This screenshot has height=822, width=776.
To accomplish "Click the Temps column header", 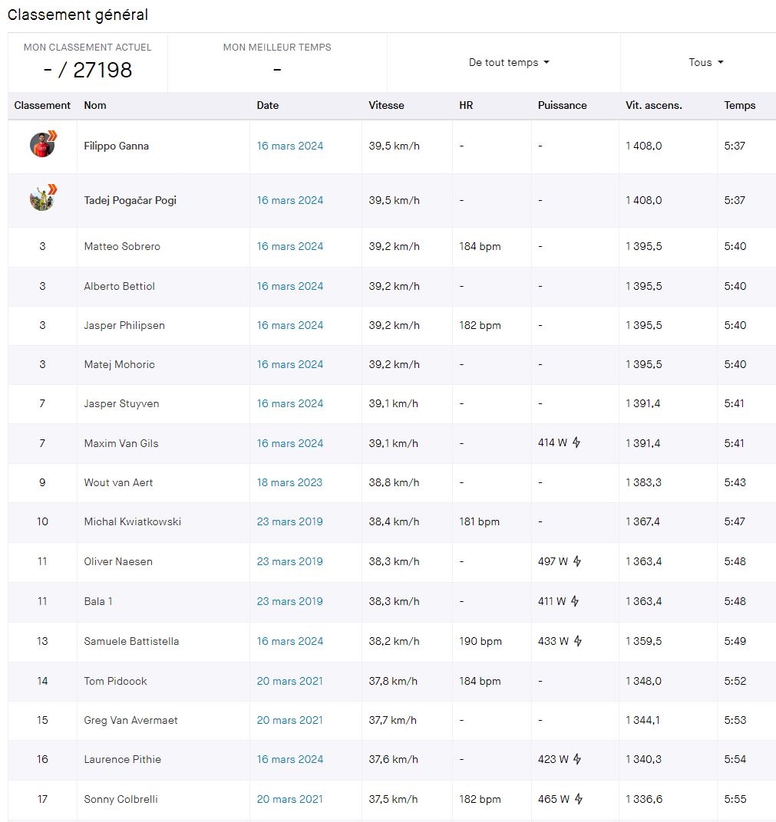I will (739, 106).
